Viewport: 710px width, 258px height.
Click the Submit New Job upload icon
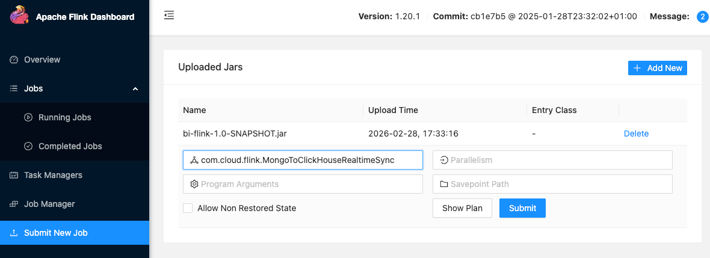[x=14, y=233]
